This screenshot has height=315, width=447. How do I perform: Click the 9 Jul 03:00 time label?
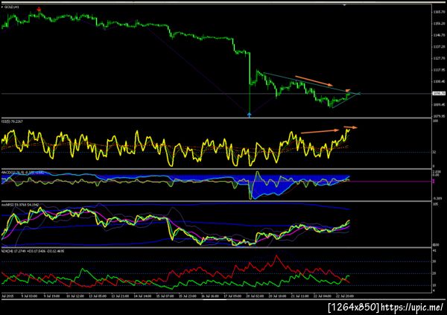point(29,296)
